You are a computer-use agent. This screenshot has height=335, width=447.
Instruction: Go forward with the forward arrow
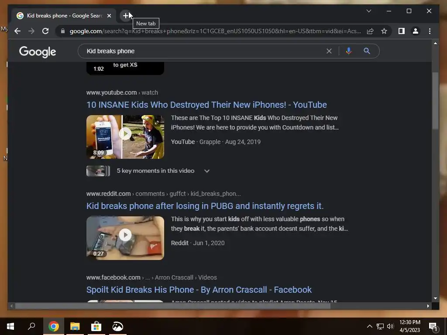pos(31,31)
